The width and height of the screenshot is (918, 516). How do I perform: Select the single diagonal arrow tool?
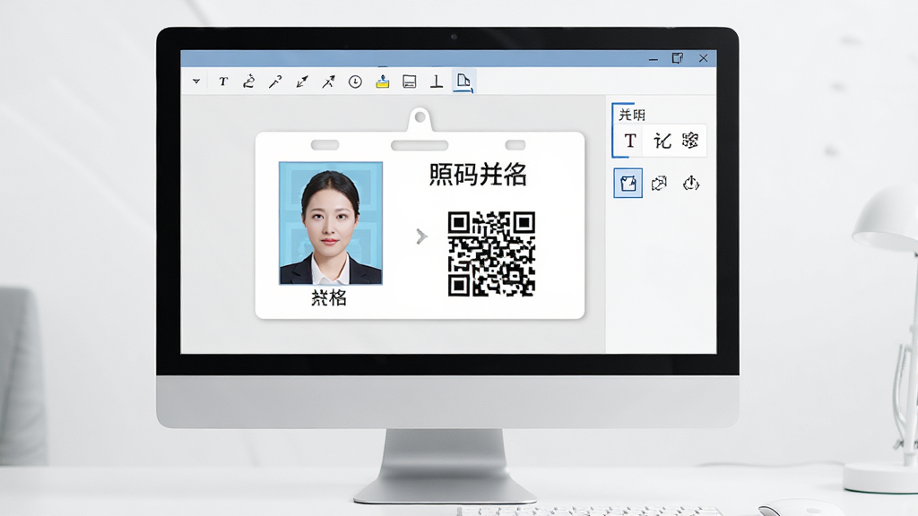pyautogui.click(x=328, y=82)
